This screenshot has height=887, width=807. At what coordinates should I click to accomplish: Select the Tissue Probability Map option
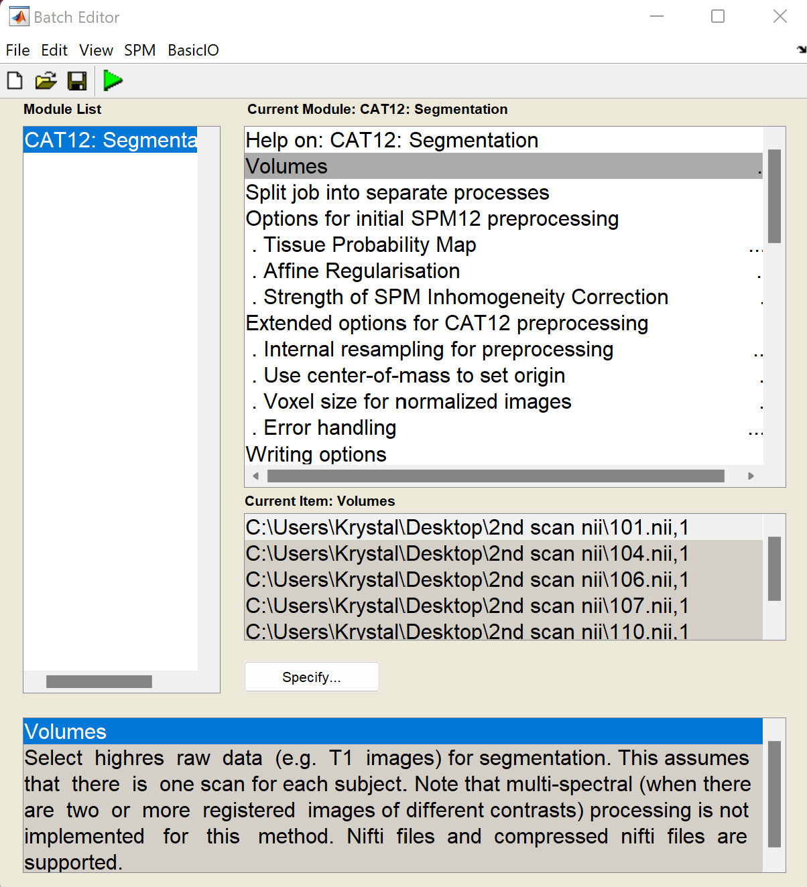pos(369,245)
